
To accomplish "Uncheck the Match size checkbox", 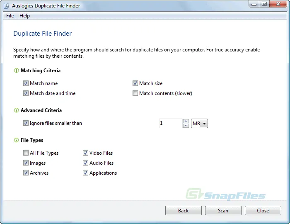I will click(135, 83).
